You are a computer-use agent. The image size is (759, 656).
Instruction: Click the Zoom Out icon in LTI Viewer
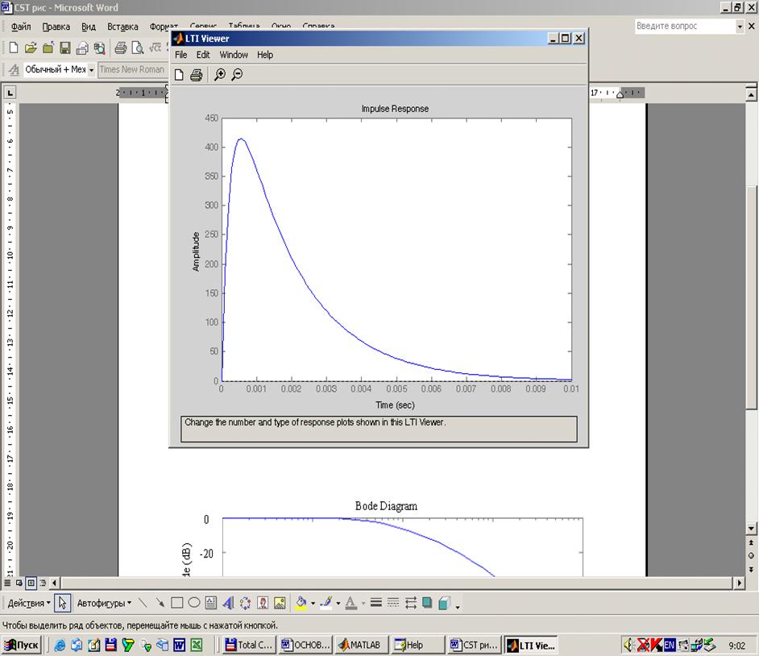tap(237, 75)
